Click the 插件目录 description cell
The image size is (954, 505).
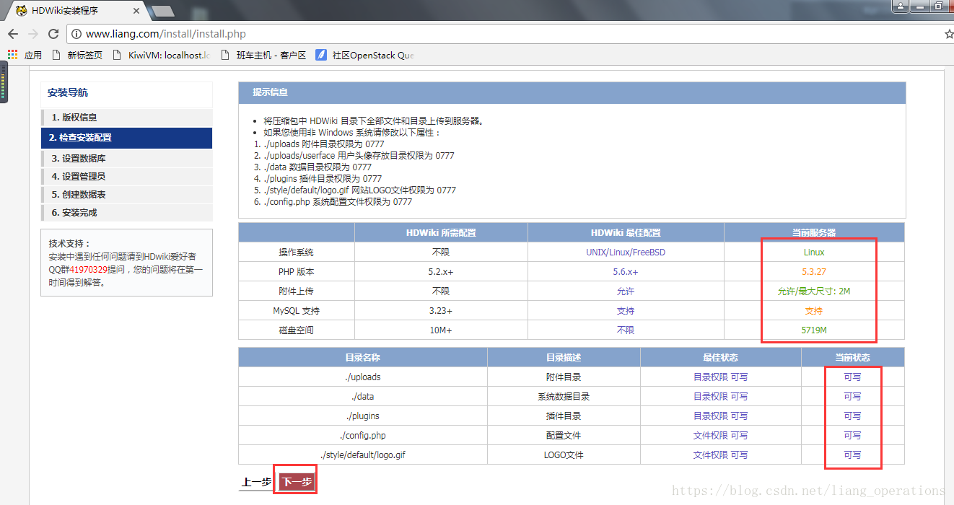(564, 416)
